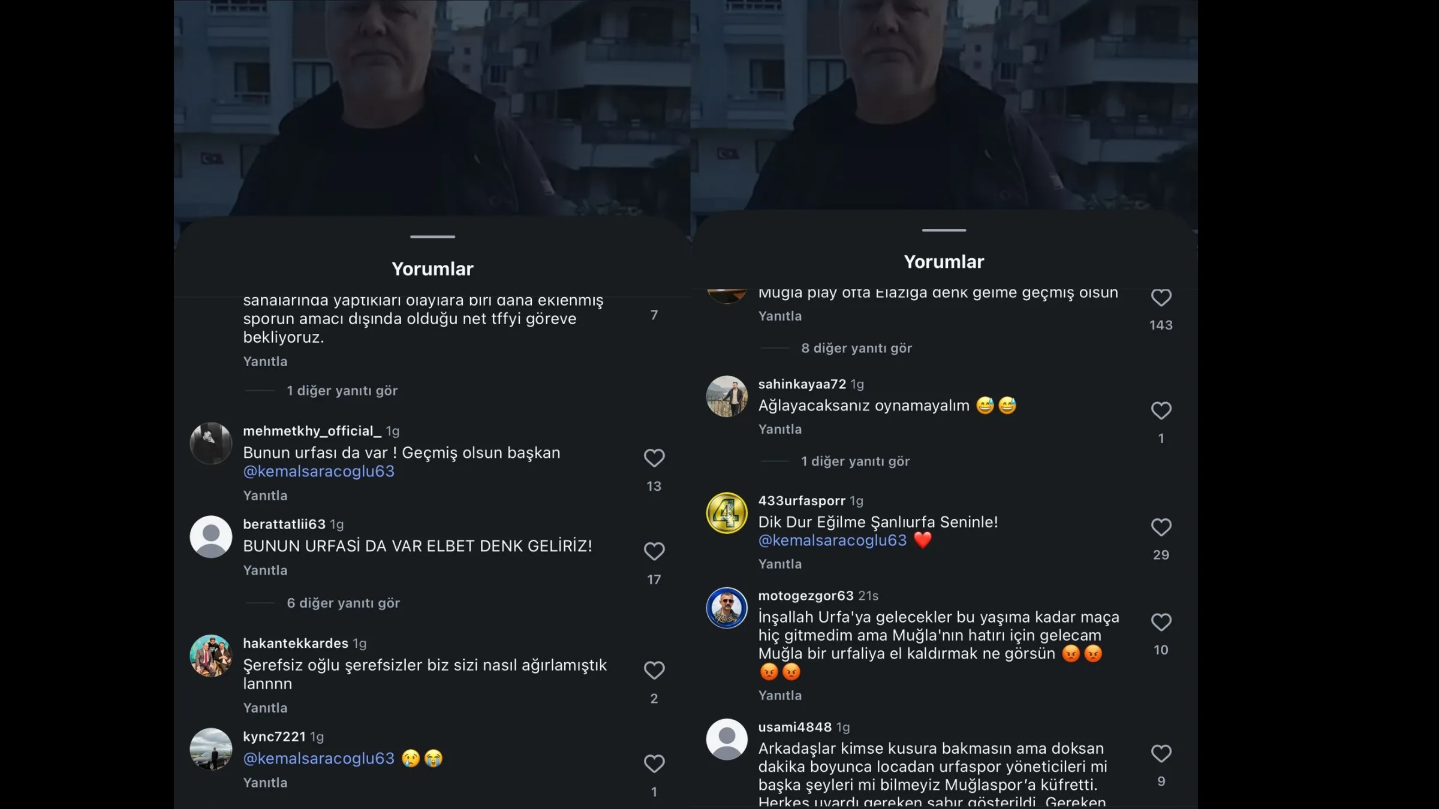Tap the heart on berattatlii63's comment

pos(654,551)
